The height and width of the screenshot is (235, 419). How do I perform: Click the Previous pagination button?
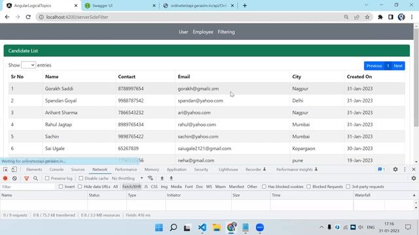tap(374, 66)
